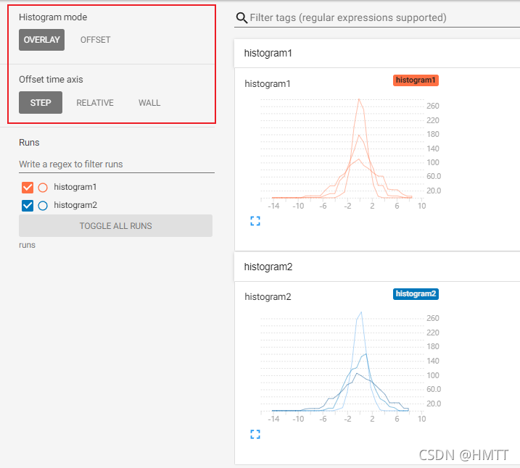
Task: Focus the regex runs filter field
Action: click(117, 164)
